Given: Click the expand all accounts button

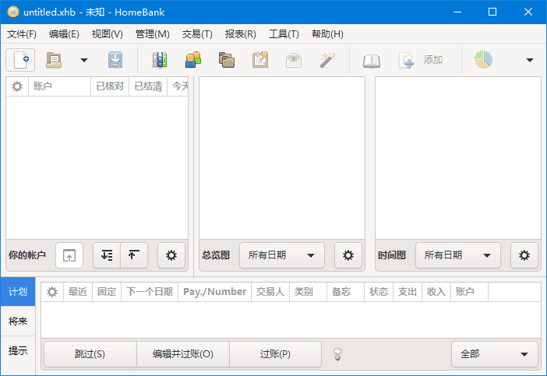Looking at the screenshot, I should tap(108, 255).
